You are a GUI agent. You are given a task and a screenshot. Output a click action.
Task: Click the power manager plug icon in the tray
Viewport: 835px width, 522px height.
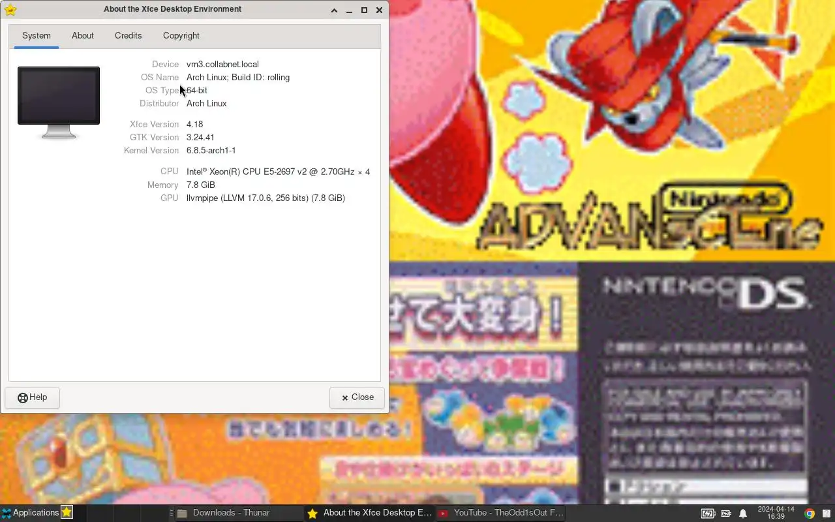point(725,514)
